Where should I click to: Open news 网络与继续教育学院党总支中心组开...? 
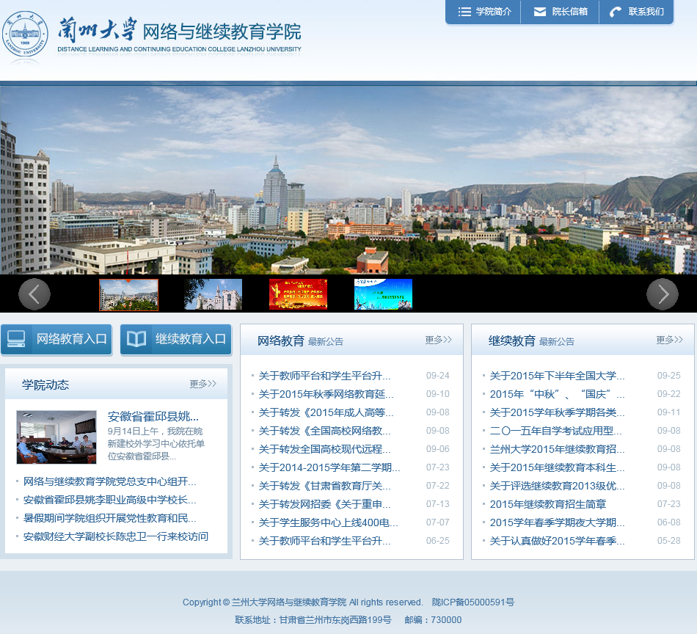(x=110, y=481)
